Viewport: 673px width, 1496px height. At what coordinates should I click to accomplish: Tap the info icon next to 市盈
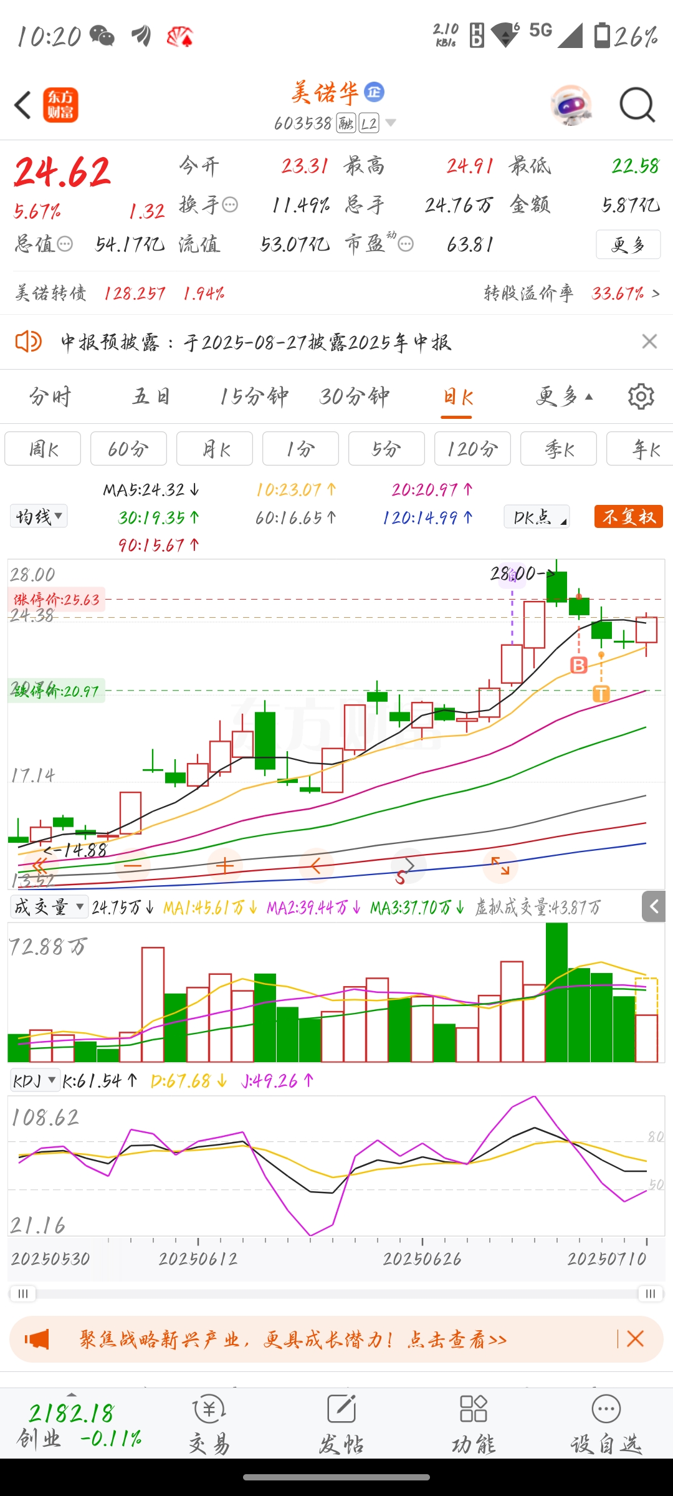(406, 244)
